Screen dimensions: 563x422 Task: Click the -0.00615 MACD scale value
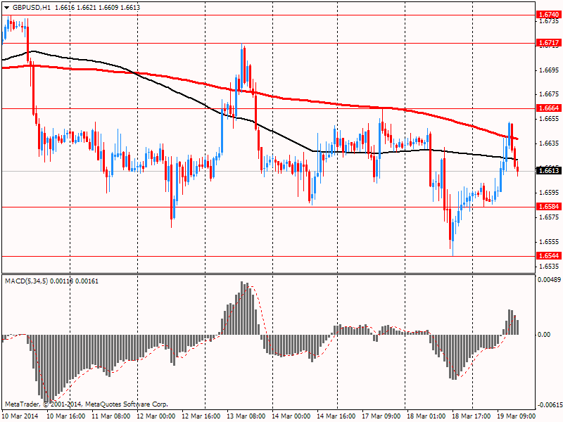tap(549, 405)
